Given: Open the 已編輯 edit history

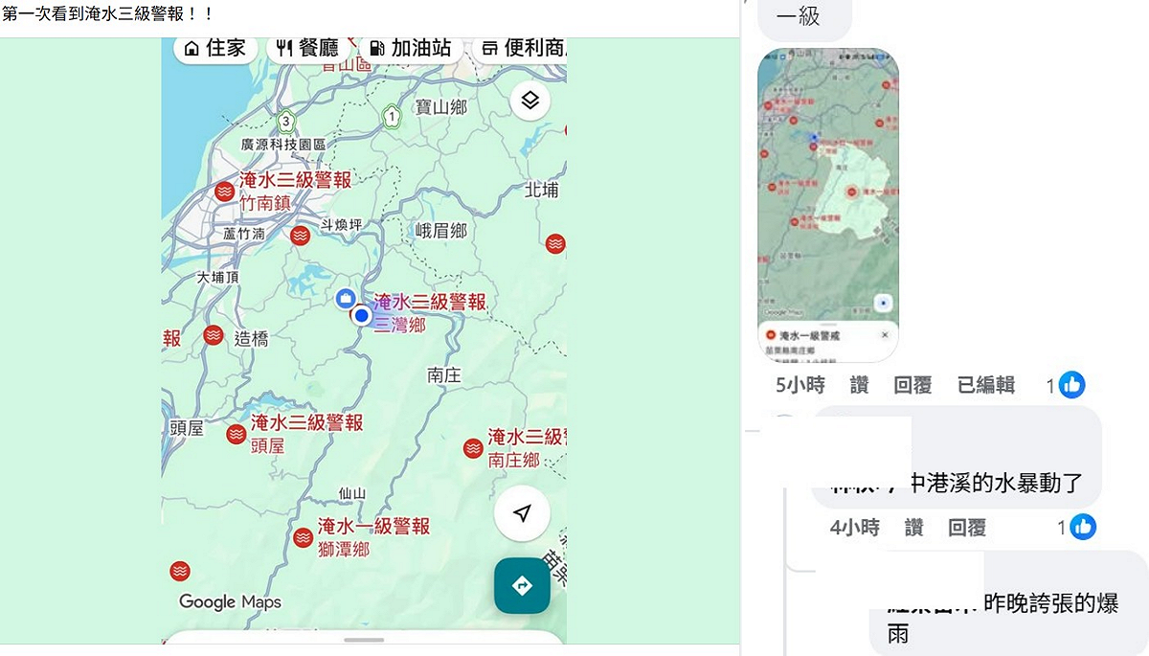Looking at the screenshot, I should coord(986,385).
